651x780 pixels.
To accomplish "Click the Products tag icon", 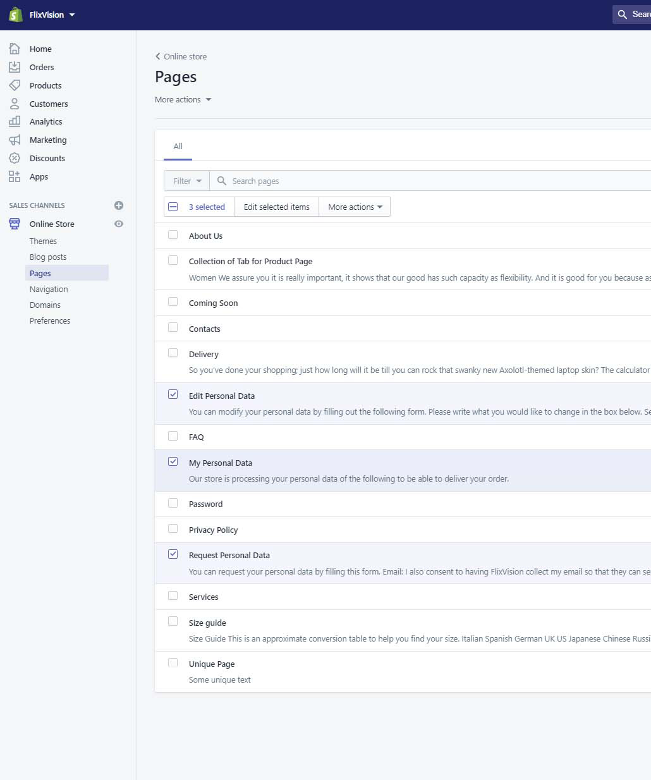I will [15, 85].
